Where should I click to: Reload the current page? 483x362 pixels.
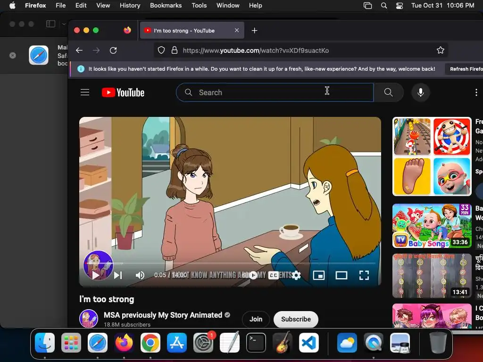[x=113, y=50]
